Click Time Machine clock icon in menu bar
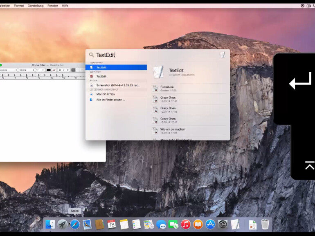Screen dimensions: 315x236 (303, 6)
